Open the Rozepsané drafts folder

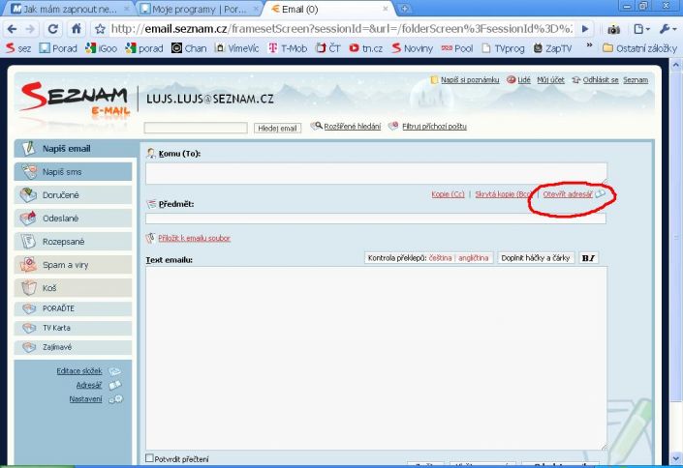click(74, 242)
